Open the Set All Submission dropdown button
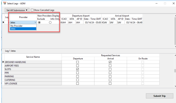Image resolution: width=176 pixels, height=103 pixels. pyautogui.click(x=17, y=10)
